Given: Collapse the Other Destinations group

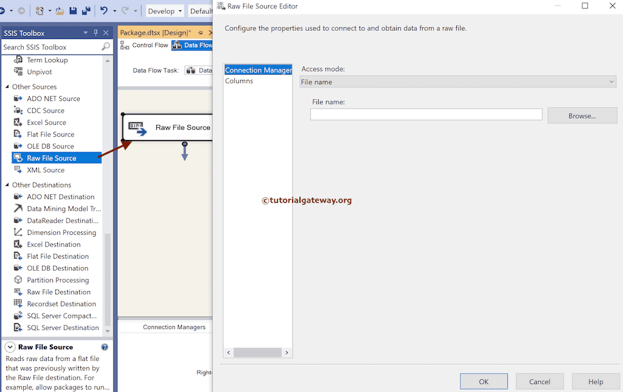Looking at the screenshot, I should point(9,184).
